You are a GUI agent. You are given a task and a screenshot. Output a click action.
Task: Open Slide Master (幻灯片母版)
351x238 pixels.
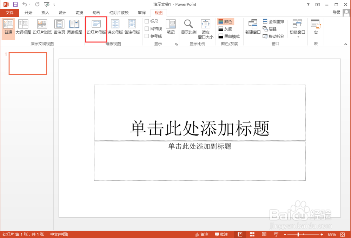[96, 27]
